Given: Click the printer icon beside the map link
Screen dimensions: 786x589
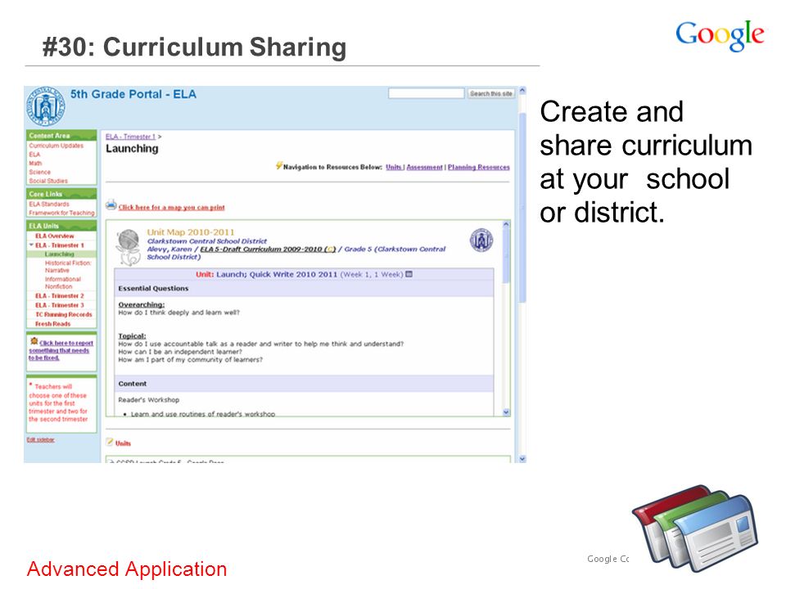Looking at the screenshot, I should (111, 205).
